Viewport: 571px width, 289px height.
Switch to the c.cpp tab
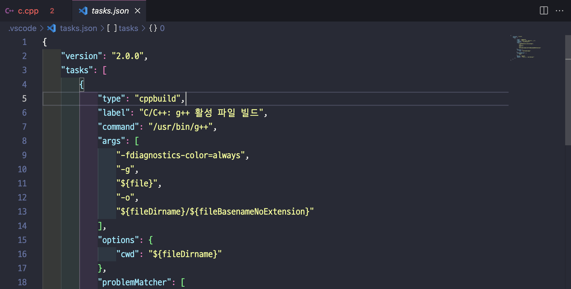28,11
